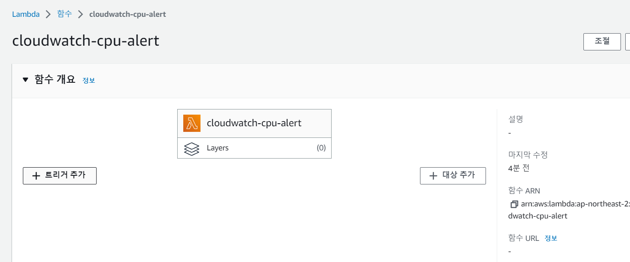Click the Layers stack icon
The height and width of the screenshot is (262, 630).
[x=191, y=148]
